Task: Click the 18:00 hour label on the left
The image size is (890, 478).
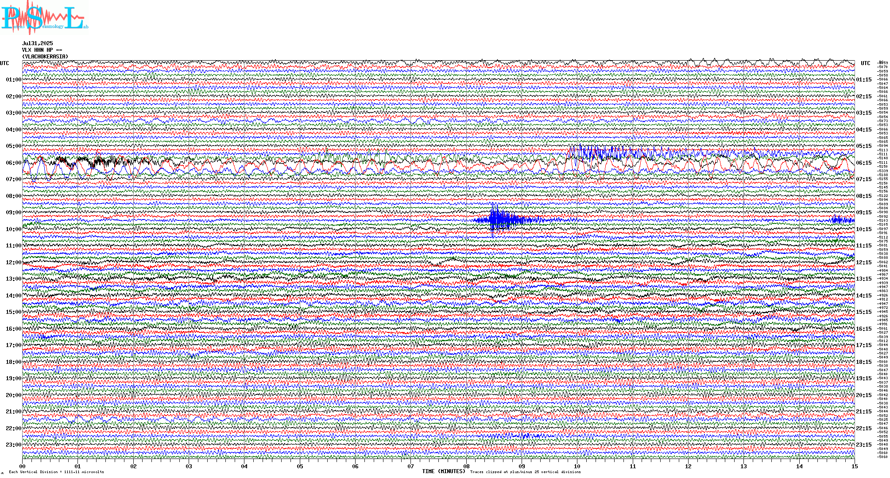Action: point(14,362)
